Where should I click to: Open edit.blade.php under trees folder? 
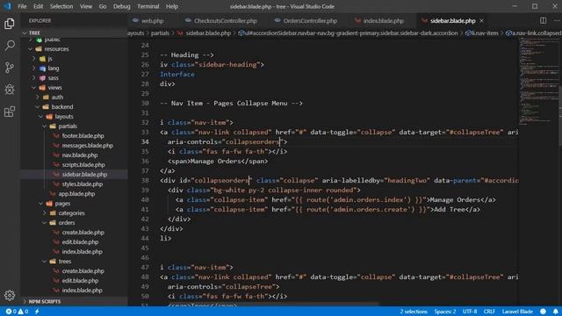point(80,281)
